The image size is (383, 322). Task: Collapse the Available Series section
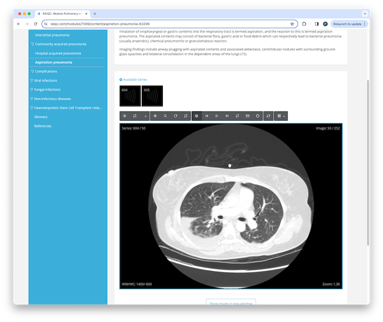pyautogui.click(x=133, y=79)
